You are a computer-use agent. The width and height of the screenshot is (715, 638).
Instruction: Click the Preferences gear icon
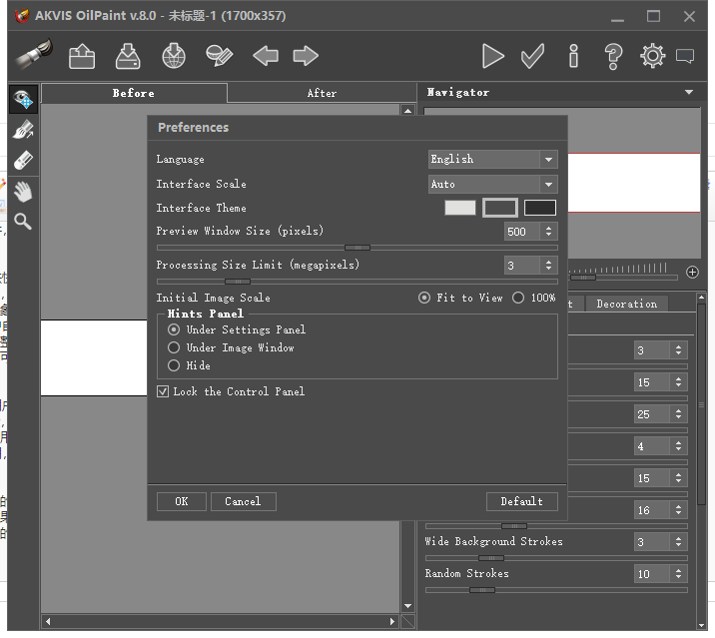pyautogui.click(x=652, y=56)
